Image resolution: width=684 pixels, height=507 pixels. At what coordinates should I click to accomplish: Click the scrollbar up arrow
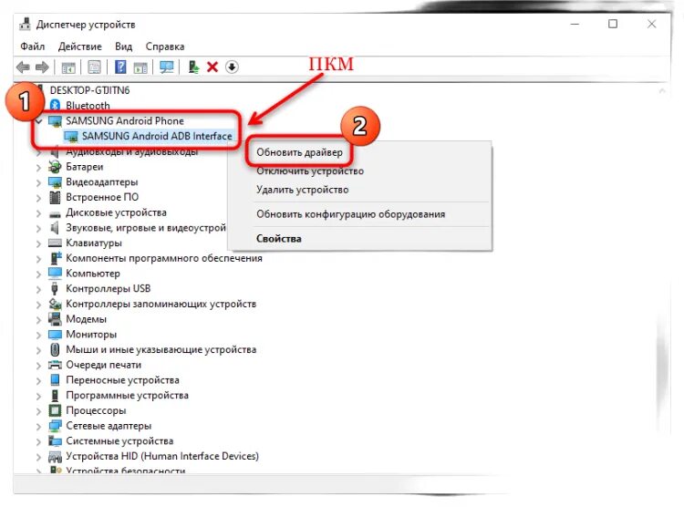pyautogui.click(x=662, y=91)
